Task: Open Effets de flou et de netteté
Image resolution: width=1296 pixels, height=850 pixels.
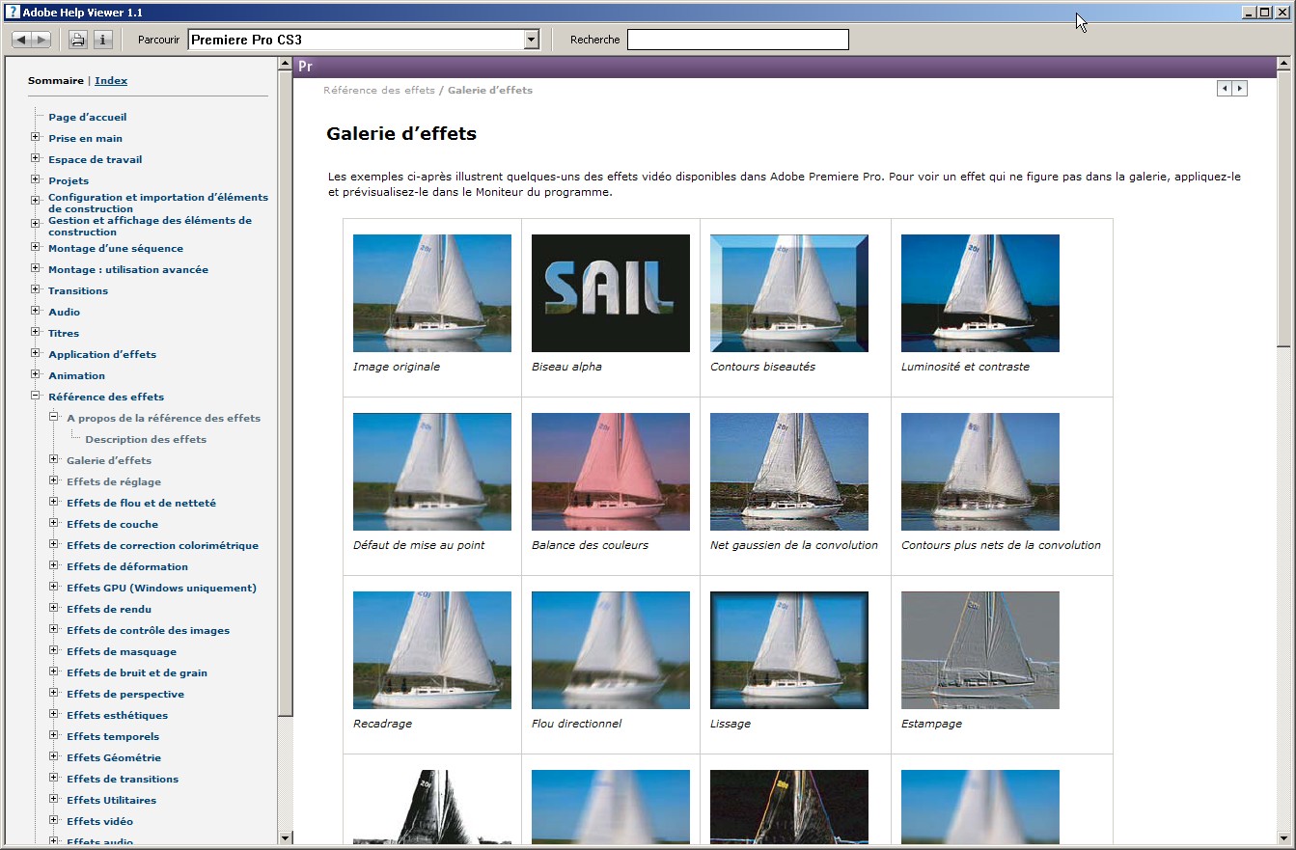Action: click(141, 504)
